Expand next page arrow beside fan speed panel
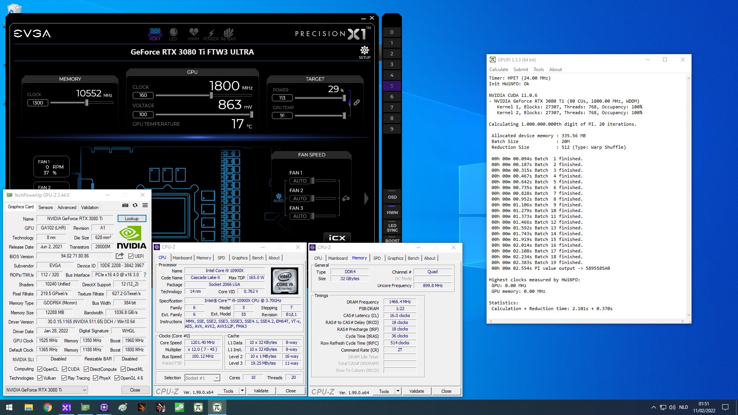Image resolution: width=738 pixels, height=415 pixels. [x=366, y=198]
